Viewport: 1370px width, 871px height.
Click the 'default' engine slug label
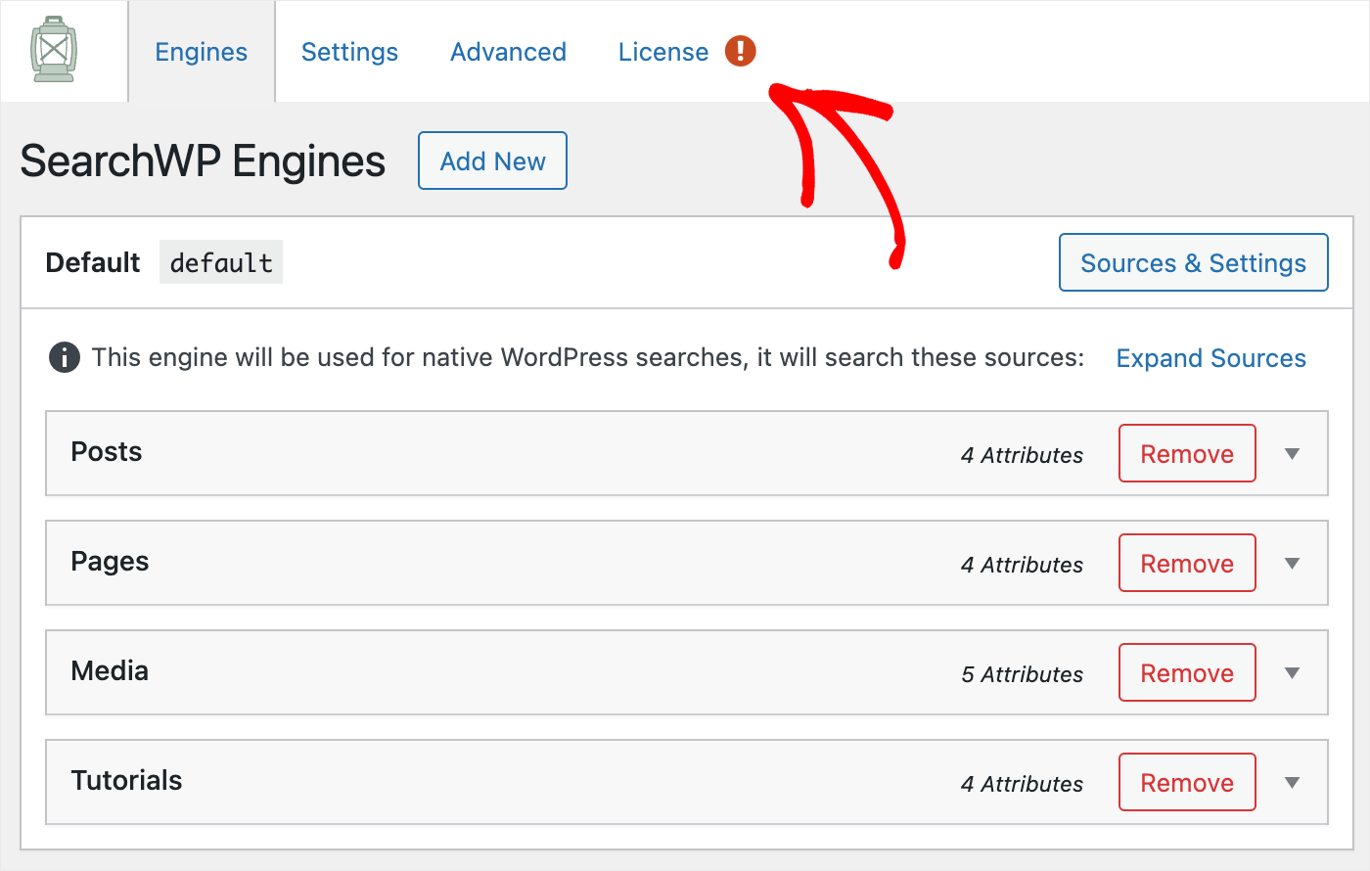[221, 262]
